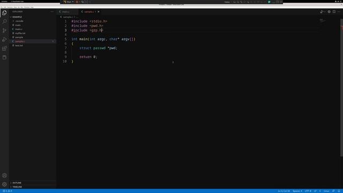Click the pause button in top recording bar
Image resolution: width=343 pixels, height=193 pixels.
[x=77, y=2]
